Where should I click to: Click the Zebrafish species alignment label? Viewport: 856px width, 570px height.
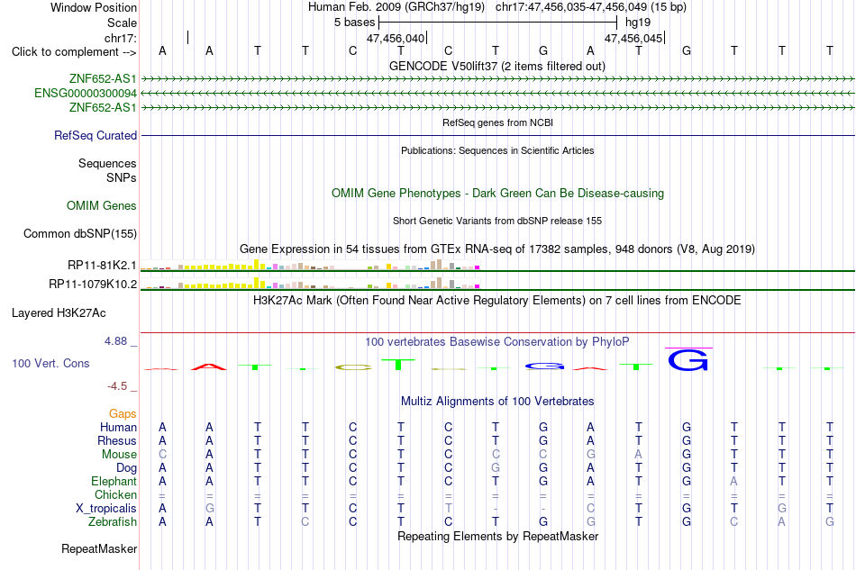113,522
